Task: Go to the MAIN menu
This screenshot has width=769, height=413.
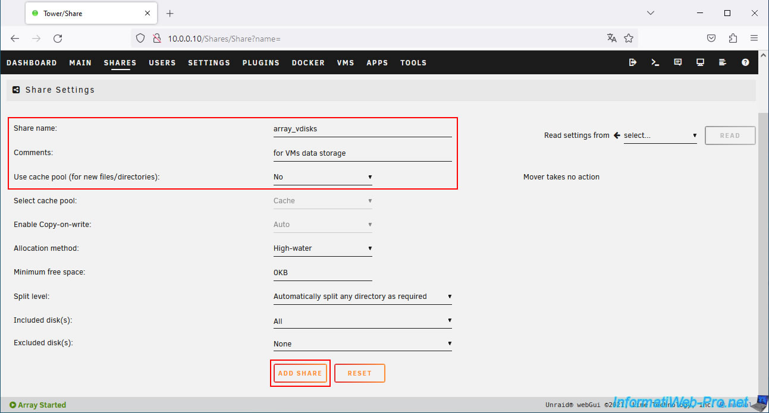Action: [x=80, y=62]
